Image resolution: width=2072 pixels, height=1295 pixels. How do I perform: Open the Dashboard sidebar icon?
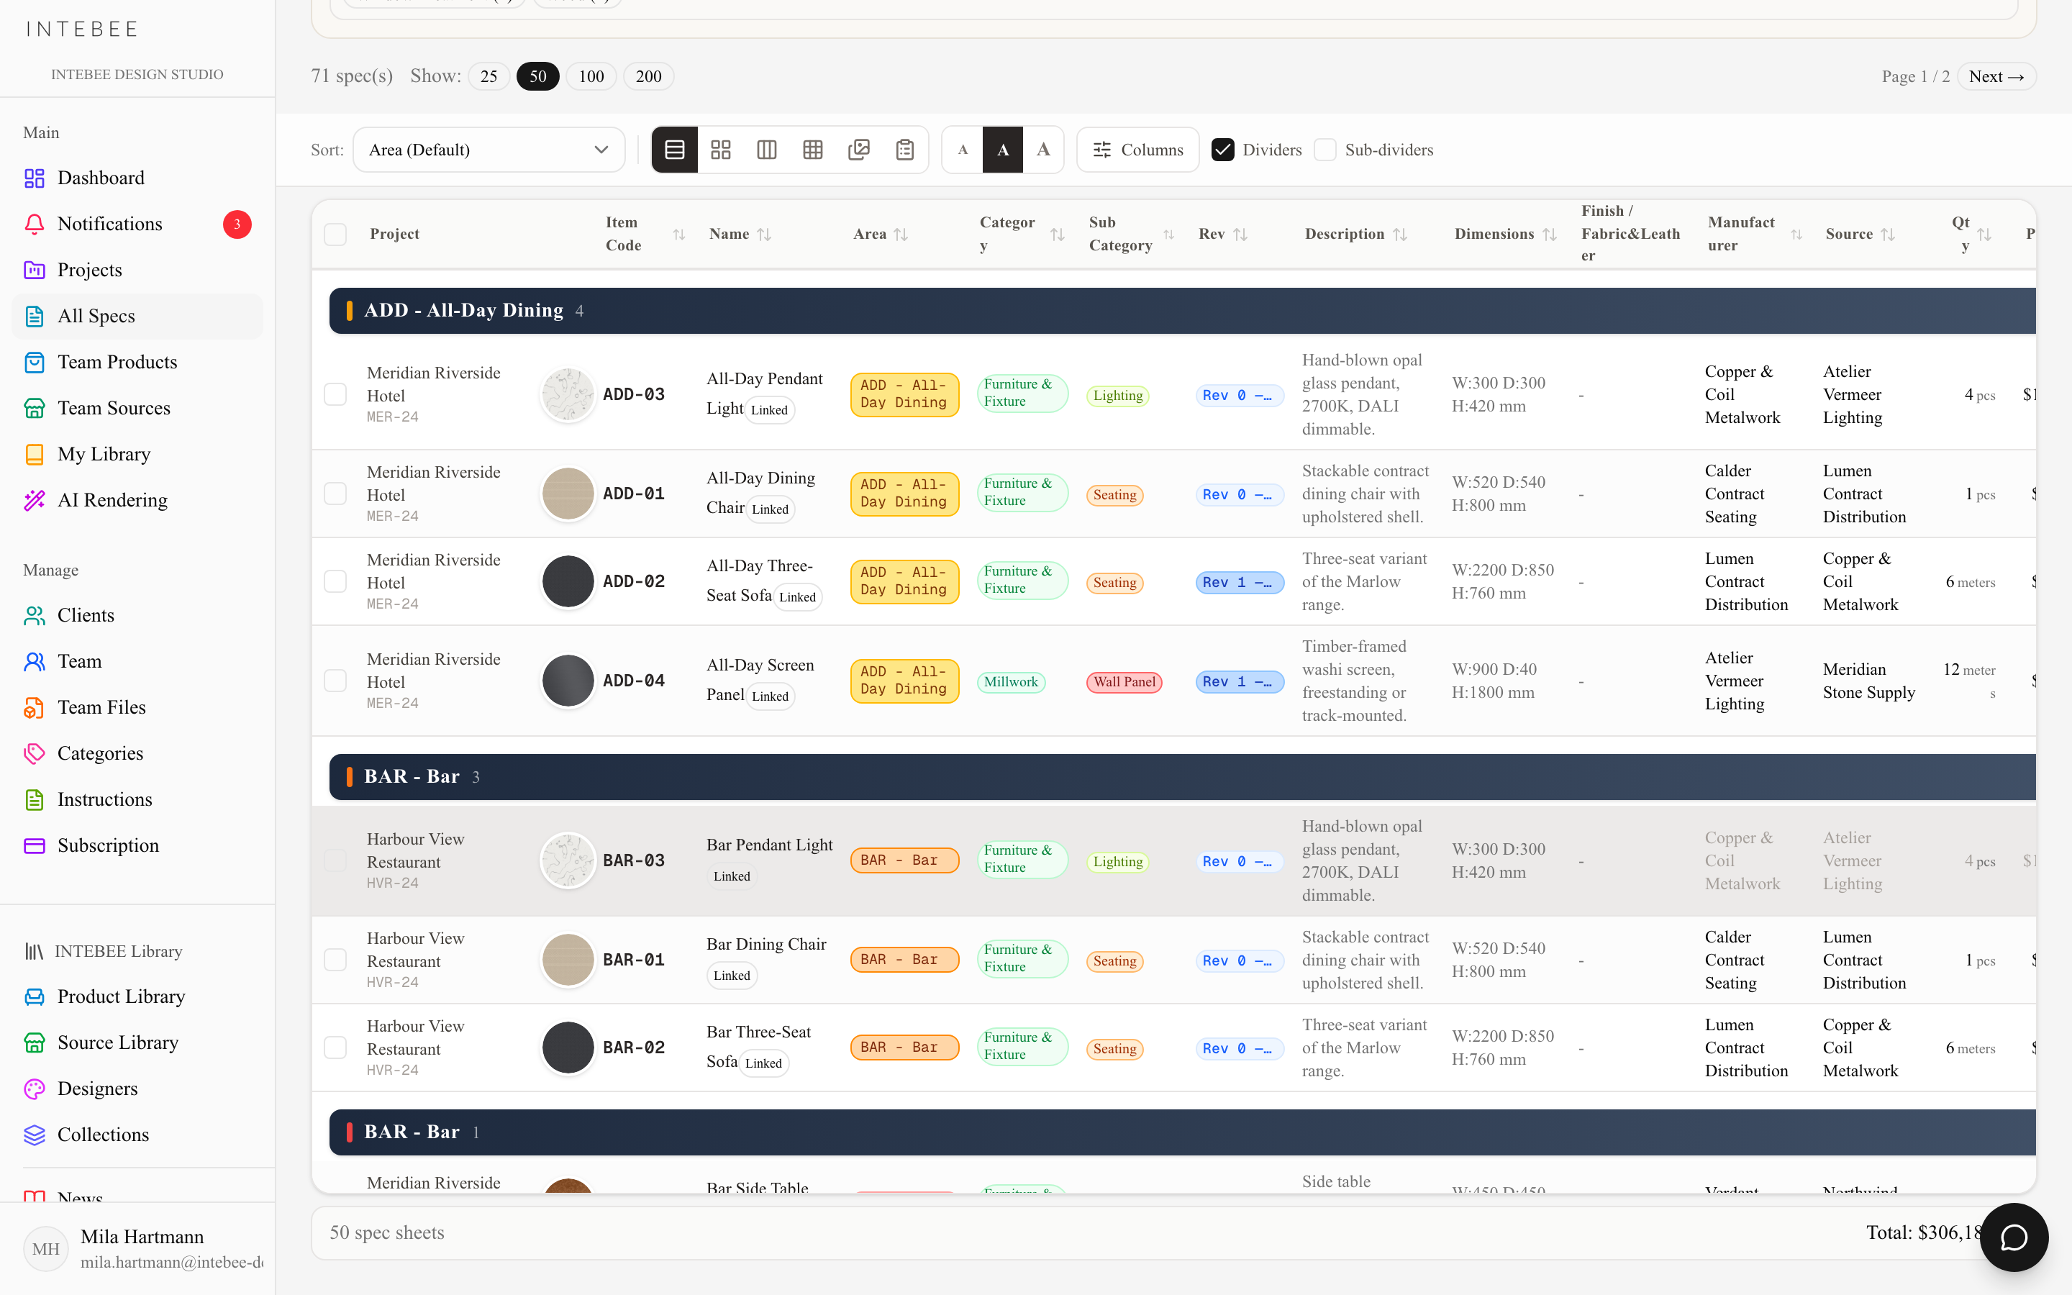(x=35, y=178)
